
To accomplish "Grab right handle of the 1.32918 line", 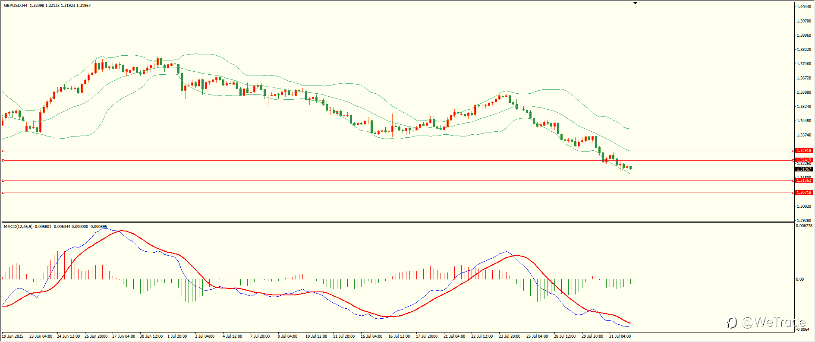I will (x=793, y=151).
